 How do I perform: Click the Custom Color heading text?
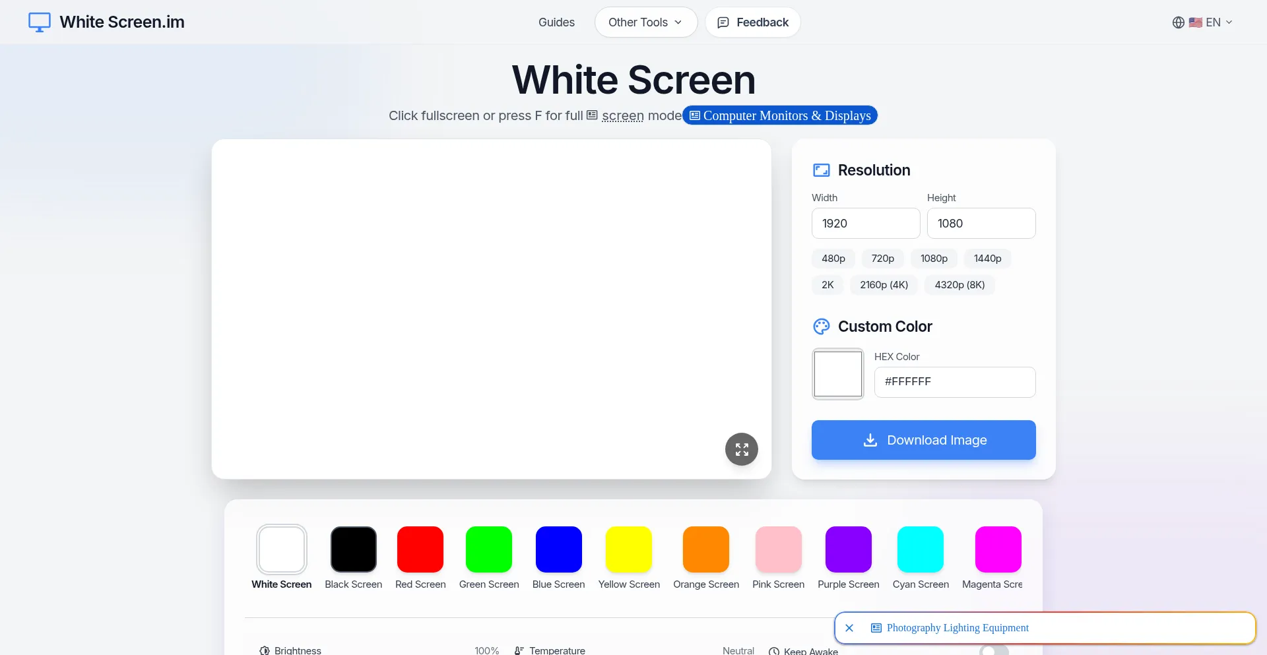pyautogui.click(x=885, y=327)
